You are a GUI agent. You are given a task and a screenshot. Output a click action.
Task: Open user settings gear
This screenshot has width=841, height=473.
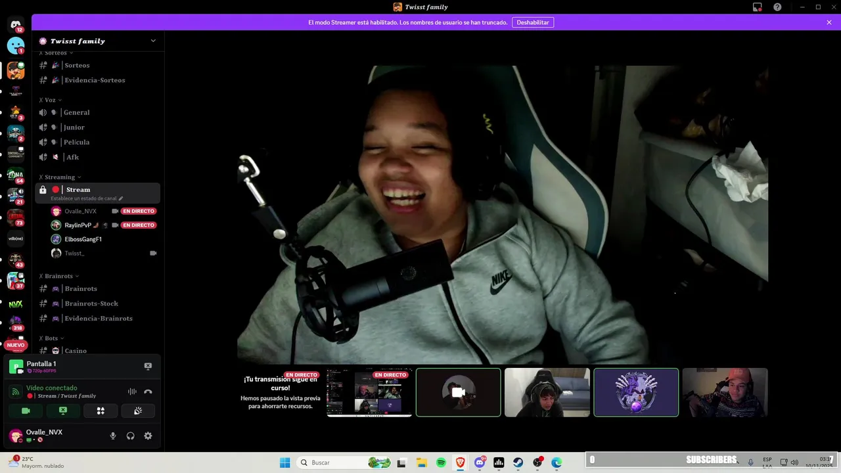pos(148,436)
